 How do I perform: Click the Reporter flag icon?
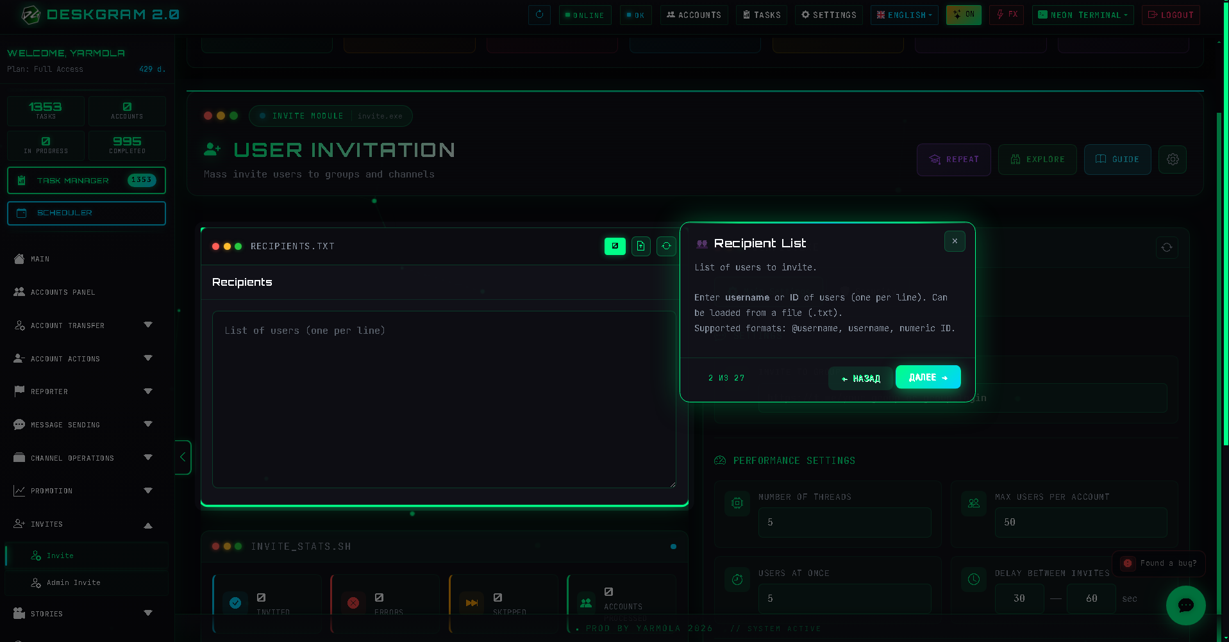click(19, 391)
